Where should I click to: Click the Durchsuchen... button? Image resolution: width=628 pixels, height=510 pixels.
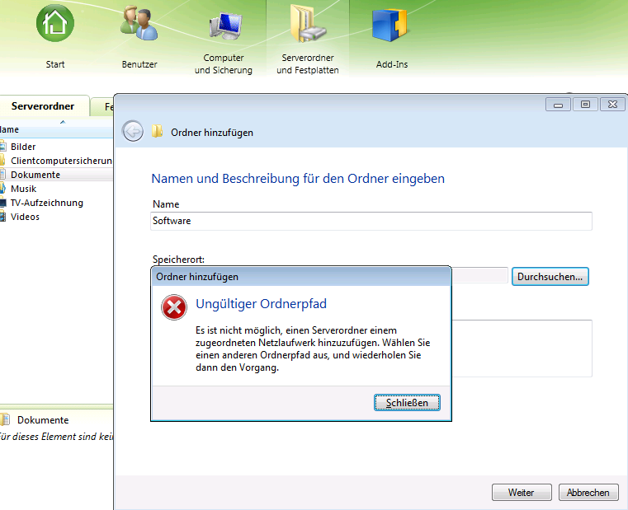coord(550,277)
